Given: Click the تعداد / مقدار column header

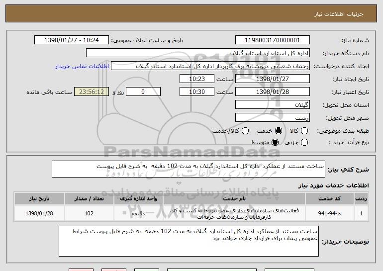Looking at the screenshot, I should (89, 199).
